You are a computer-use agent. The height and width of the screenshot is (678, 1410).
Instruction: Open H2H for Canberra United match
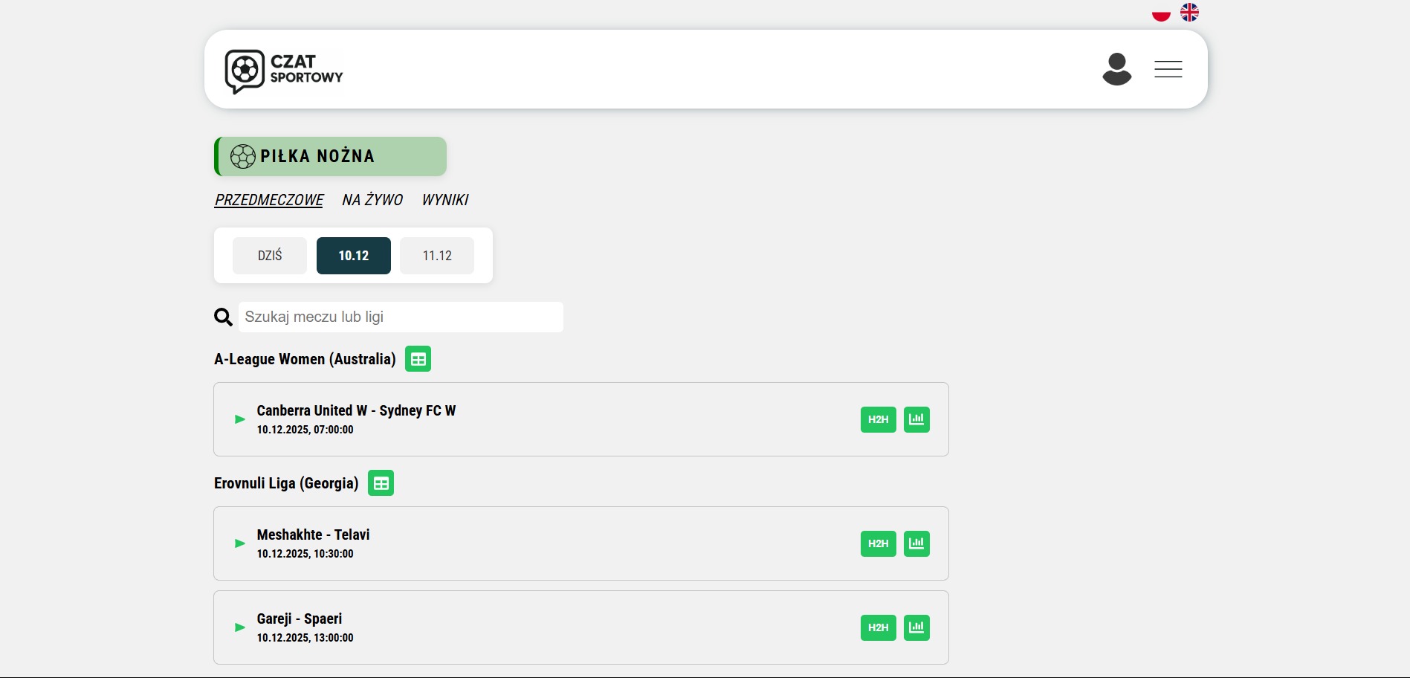tap(878, 419)
